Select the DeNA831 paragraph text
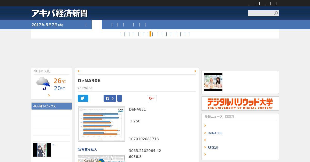Image resolution: width=310 pixels, height=162 pixels. pos(137,109)
